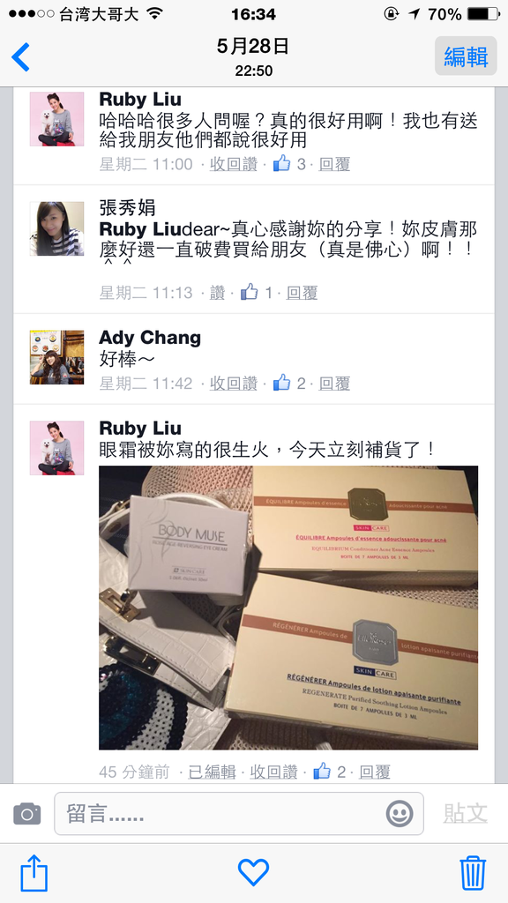508x903 pixels.
Task: Delete photo using trash can icon
Action: pyautogui.click(x=473, y=873)
